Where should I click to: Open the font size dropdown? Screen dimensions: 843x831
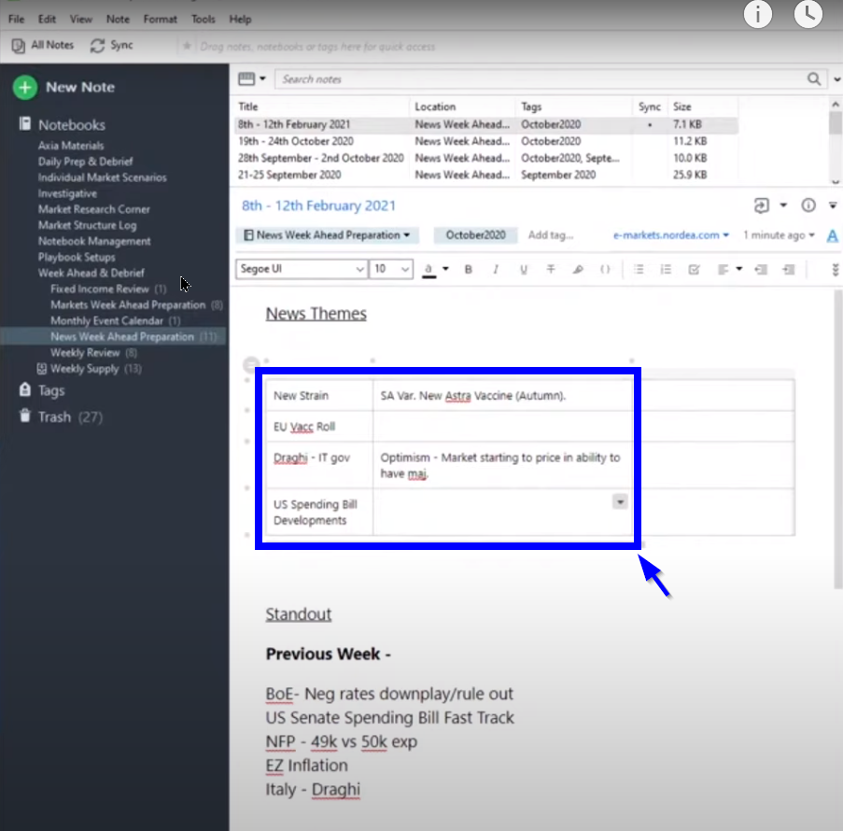point(391,269)
